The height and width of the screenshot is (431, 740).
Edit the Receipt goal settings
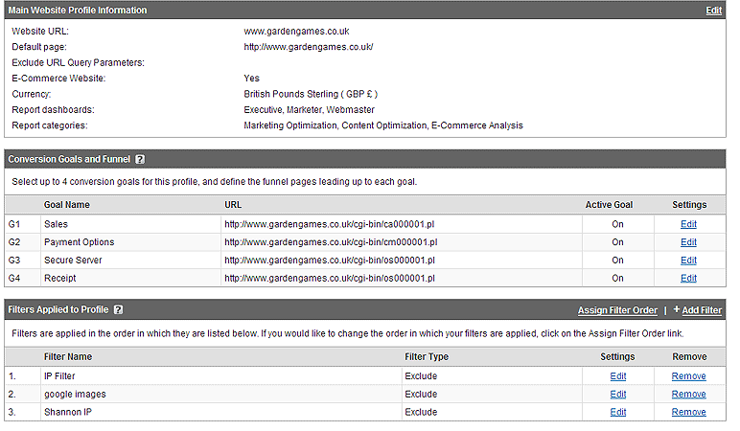coord(688,278)
